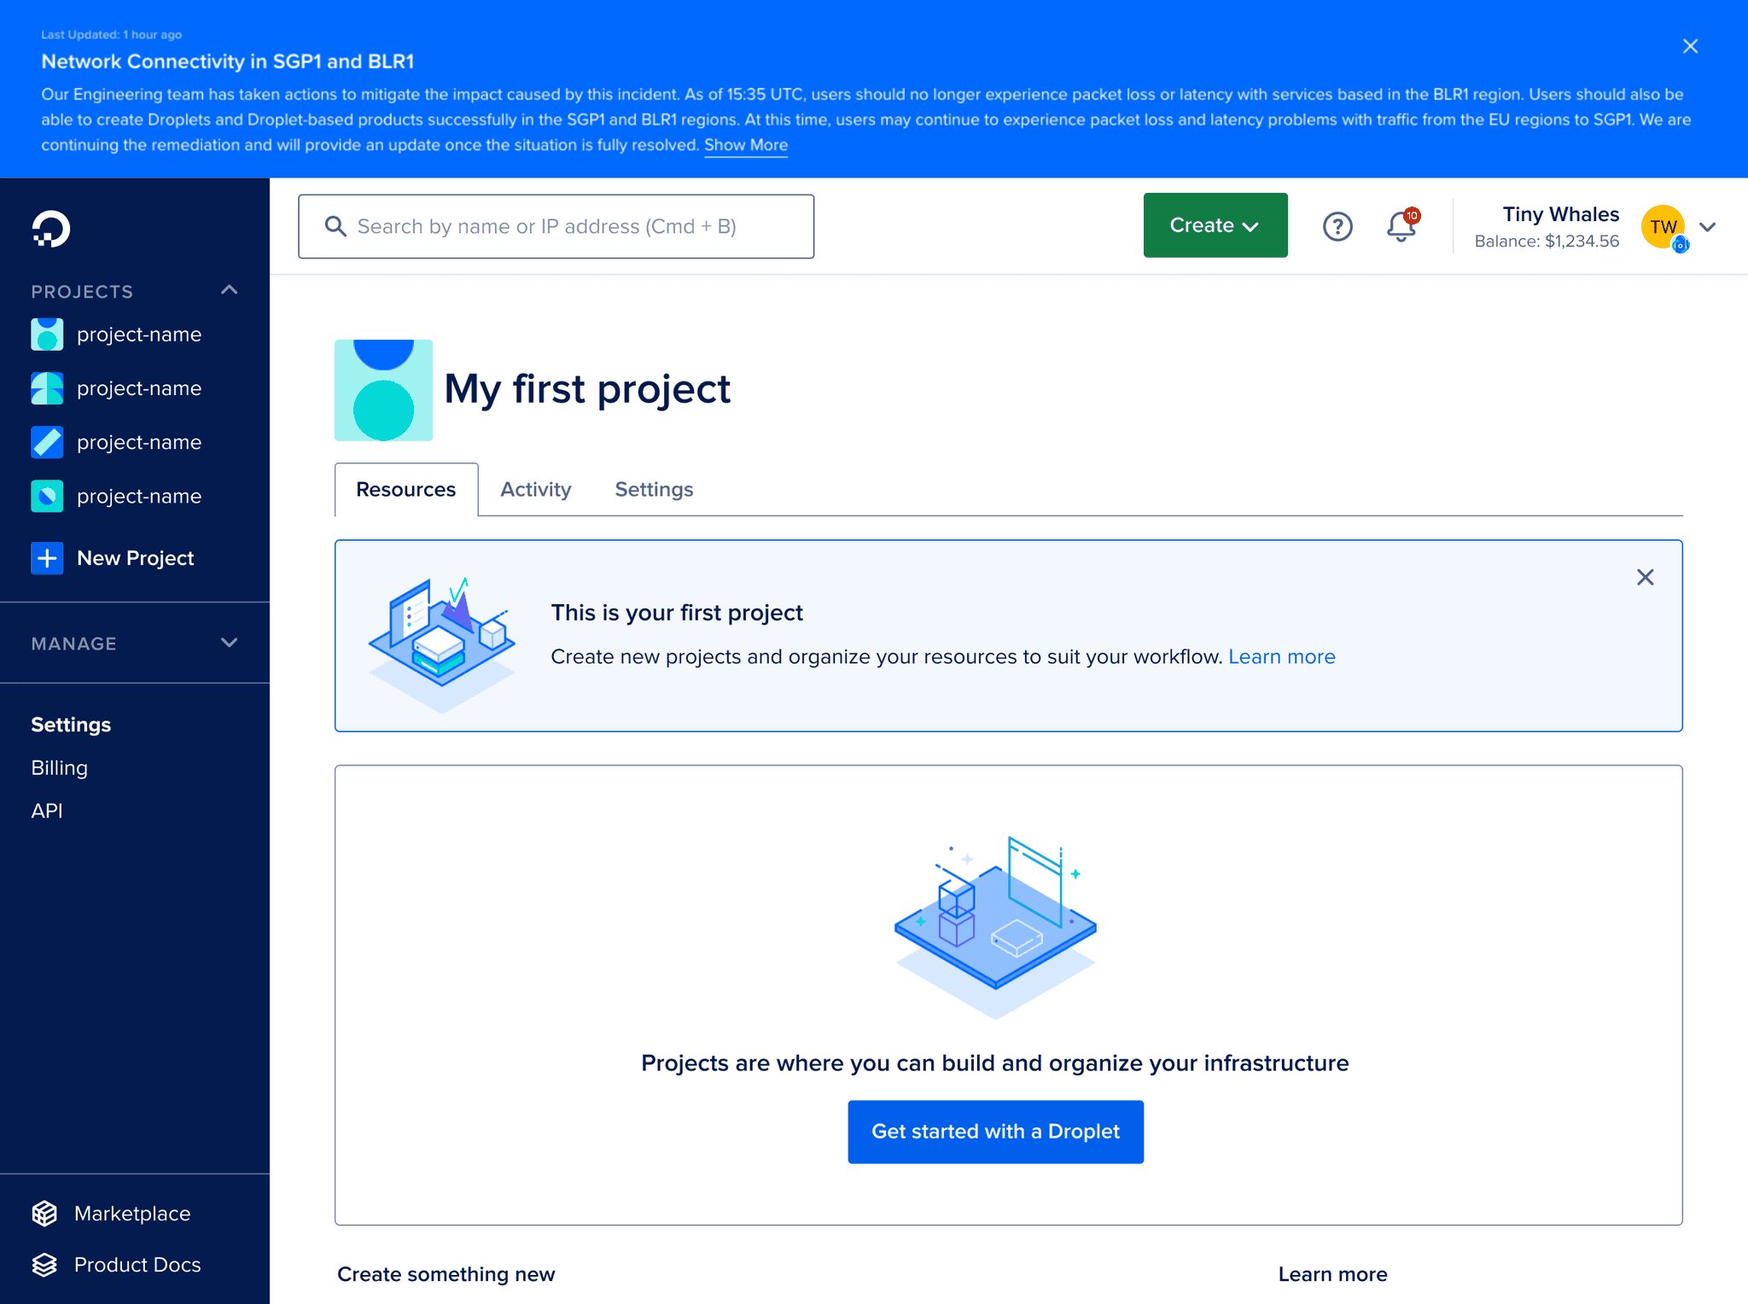Screen dimensions: 1748x1304
Task: Click Get started with a Droplet button
Action: [996, 1132]
